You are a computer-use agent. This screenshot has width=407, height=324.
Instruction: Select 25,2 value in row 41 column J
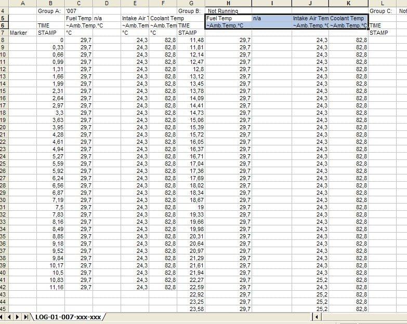pos(310,280)
